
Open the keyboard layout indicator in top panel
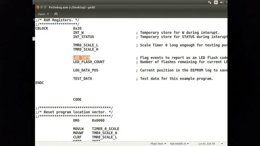[216, 2]
